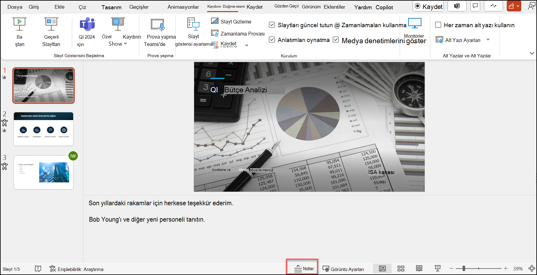Screen dimensions: 537x275
Task: Expand Alt Yazı Ayarları dropdown arrow
Action: tap(488, 40)
